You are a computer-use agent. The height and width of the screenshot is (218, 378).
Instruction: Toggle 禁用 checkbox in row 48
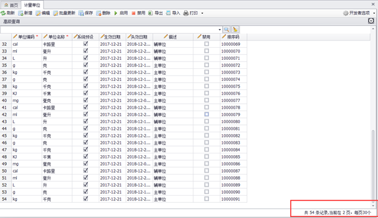(207, 156)
